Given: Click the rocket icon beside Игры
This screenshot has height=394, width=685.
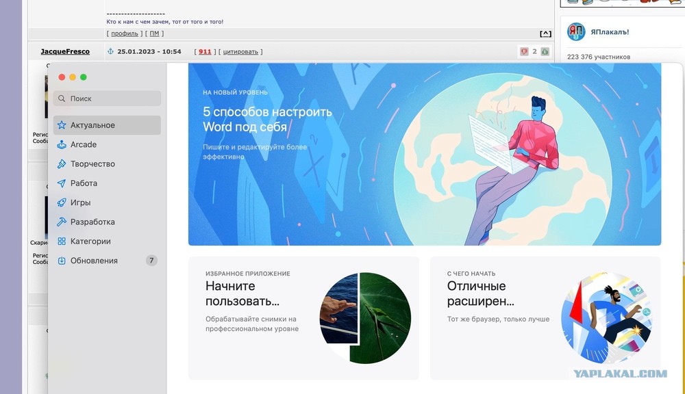Looking at the screenshot, I should [62, 202].
